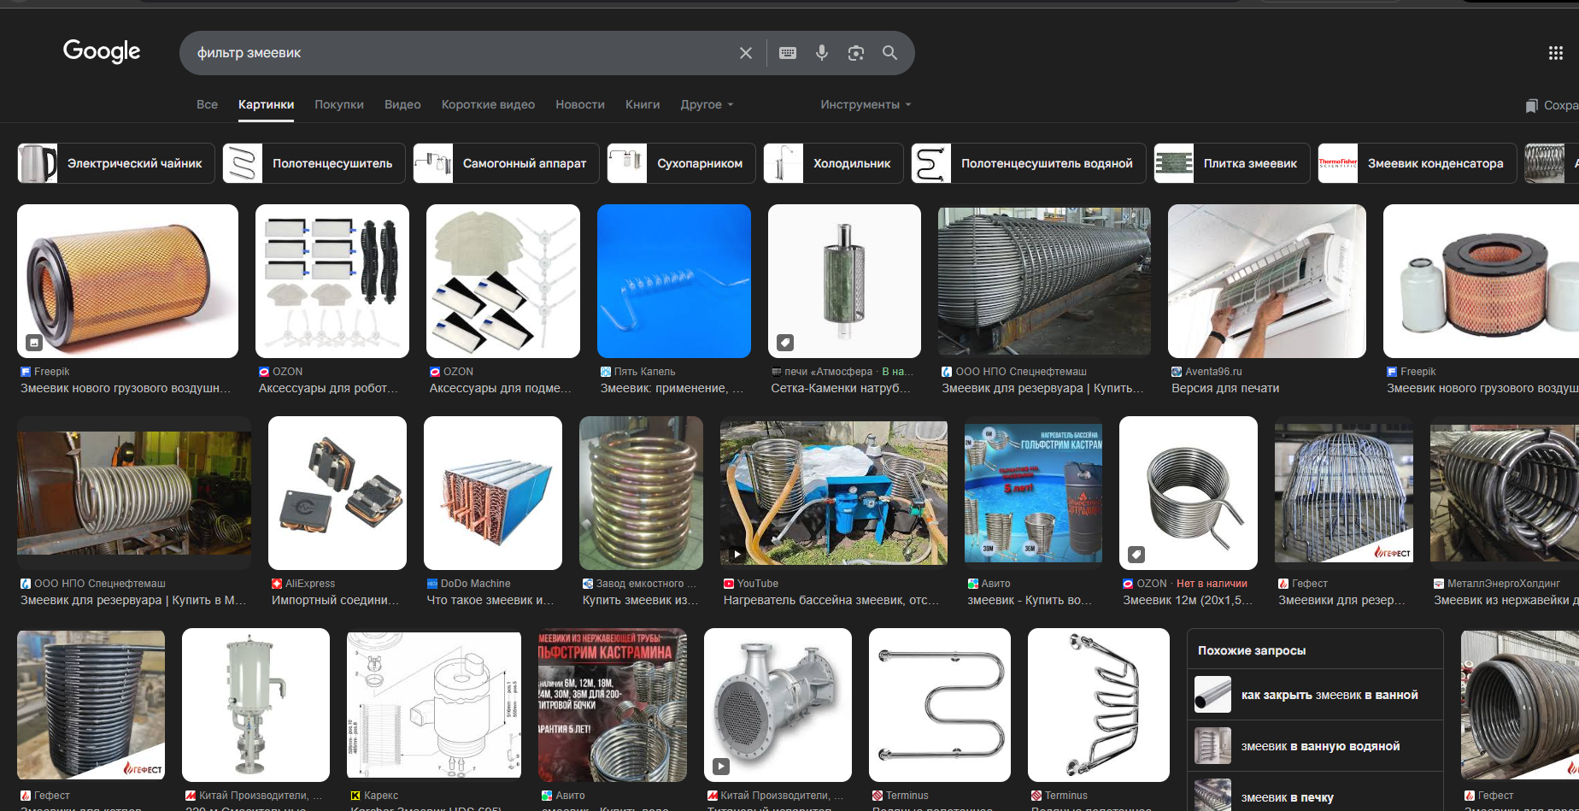
Task: Expand the Инструменты dropdown
Action: pos(866,104)
